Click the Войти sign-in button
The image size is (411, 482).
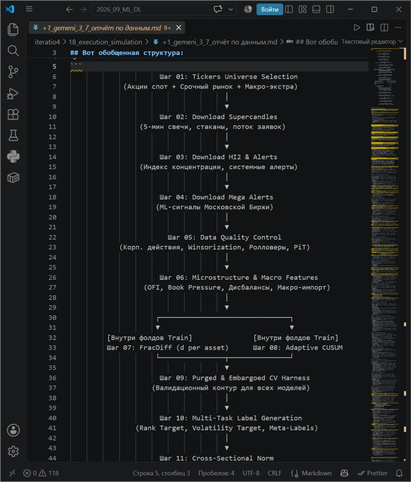(x=270, y=9)
